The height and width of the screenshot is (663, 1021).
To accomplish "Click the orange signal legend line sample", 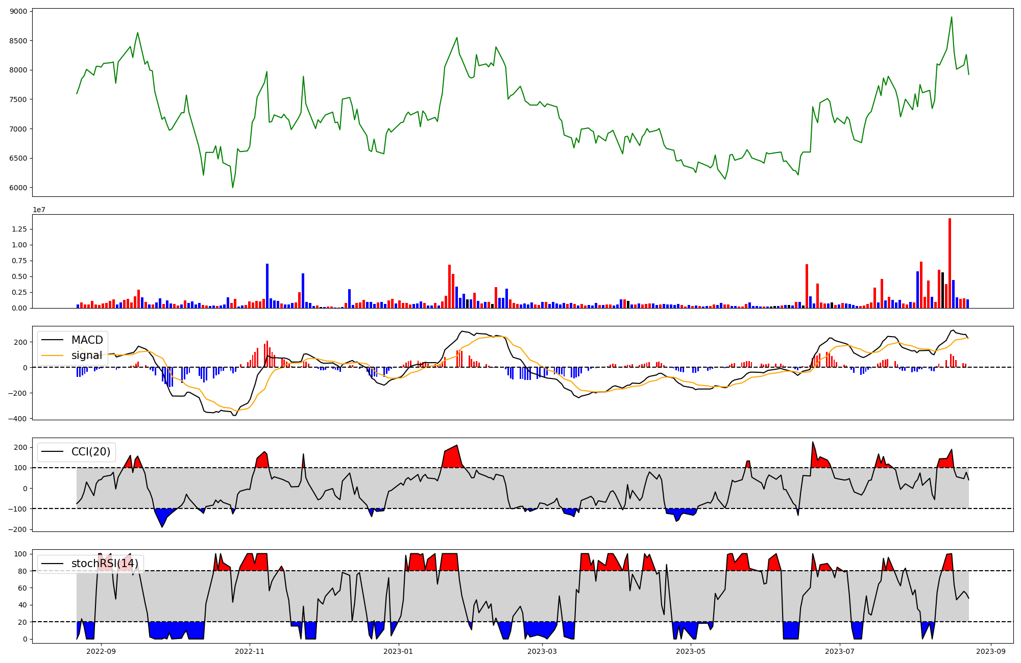I will point(52,355).
